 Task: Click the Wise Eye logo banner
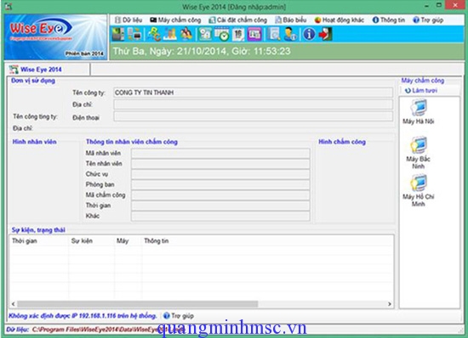[x=56, y=37]
